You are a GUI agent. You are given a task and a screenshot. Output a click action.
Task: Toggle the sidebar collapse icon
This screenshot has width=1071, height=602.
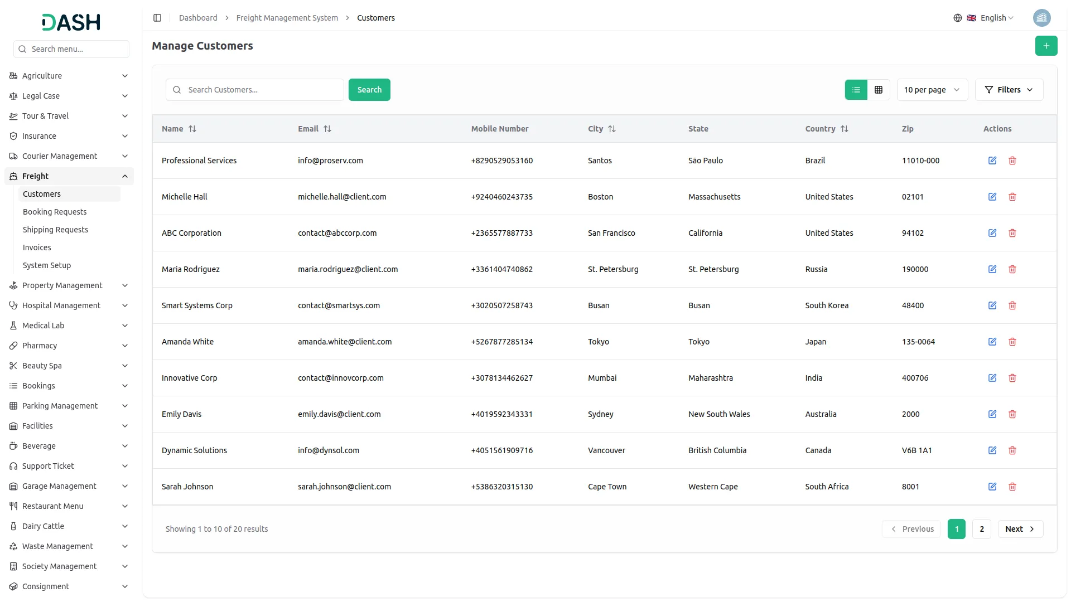[157, 17]
